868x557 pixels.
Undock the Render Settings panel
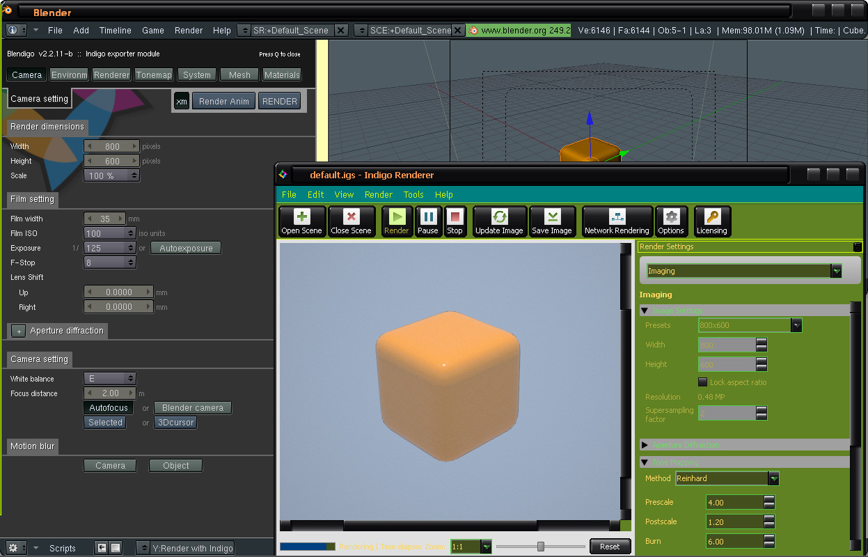point(857,246)
